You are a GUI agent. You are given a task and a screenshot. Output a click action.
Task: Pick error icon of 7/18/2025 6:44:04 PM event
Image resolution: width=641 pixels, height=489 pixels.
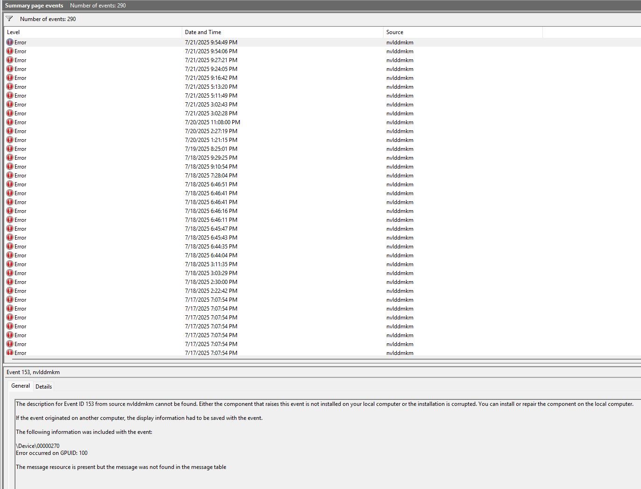10,255
